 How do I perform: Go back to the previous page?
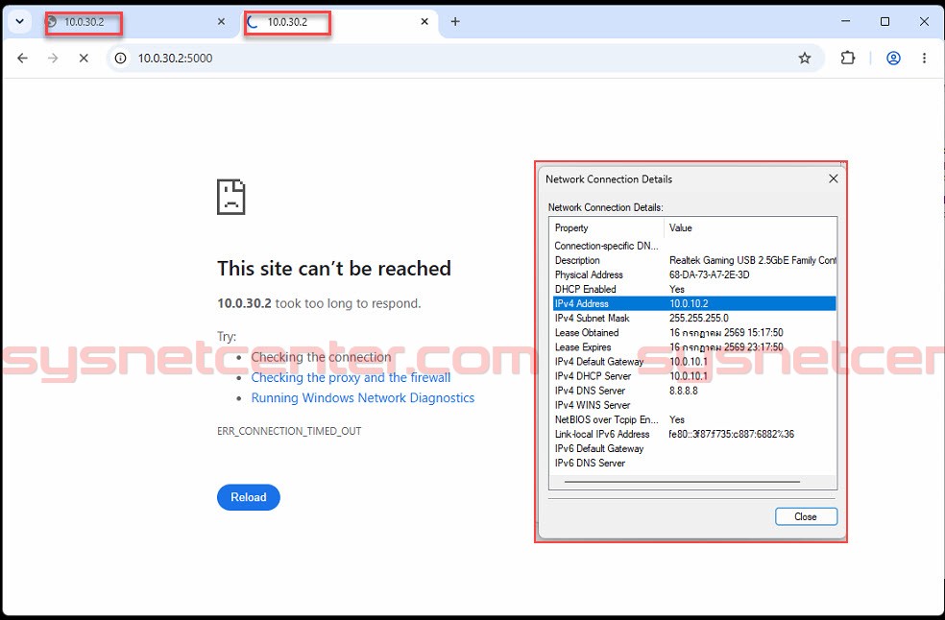[x=22, y=58]
